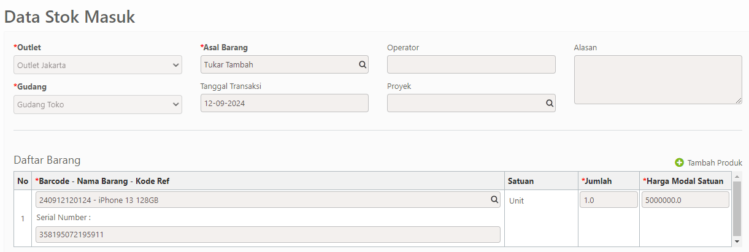Screen dimensions: 749x252
Task: Open the Outlet Jakarta dropdown
Action: tap(98, 65)
